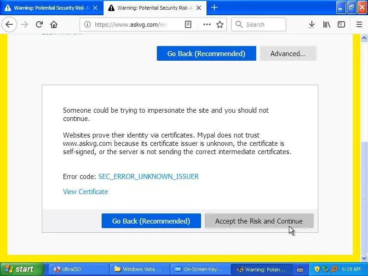368x276 pixels.
Task: Click lower Go Back (Recommended) button
Action: (151, 221)
